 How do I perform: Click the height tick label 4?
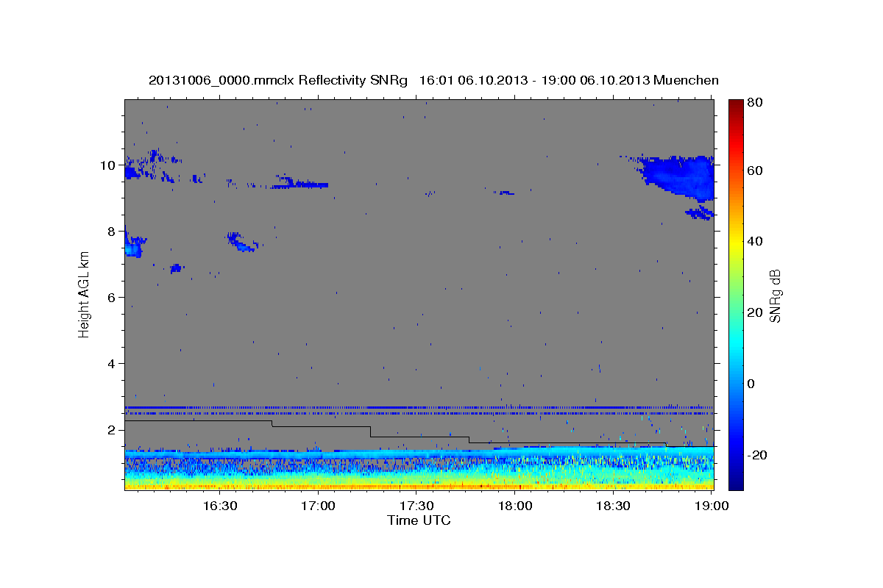(x=113, y=364)
